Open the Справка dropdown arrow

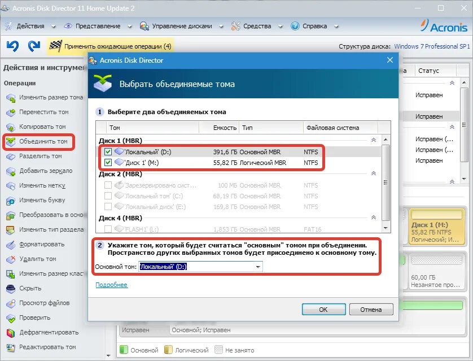coord(336,27)
